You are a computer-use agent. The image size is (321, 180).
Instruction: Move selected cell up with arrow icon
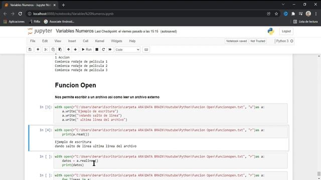pos(68,49)
